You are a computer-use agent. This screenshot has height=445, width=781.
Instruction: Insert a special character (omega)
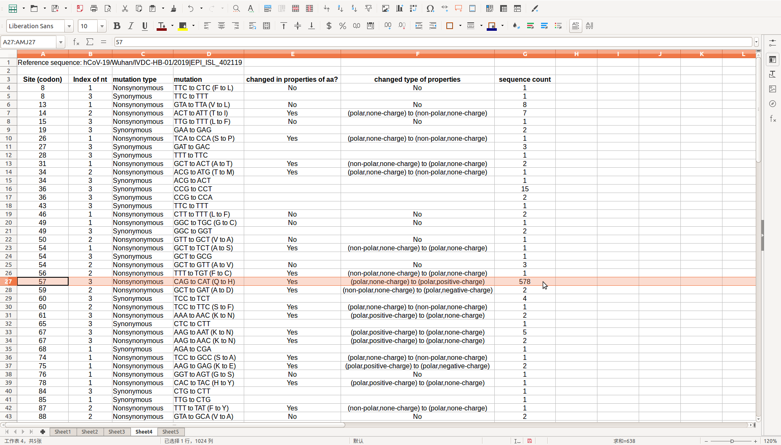click(430, 8)
